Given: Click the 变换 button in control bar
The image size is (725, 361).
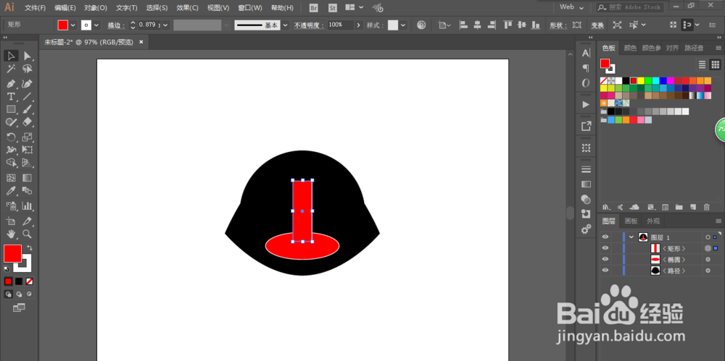Looking at the screenshot, I should 597,25.
